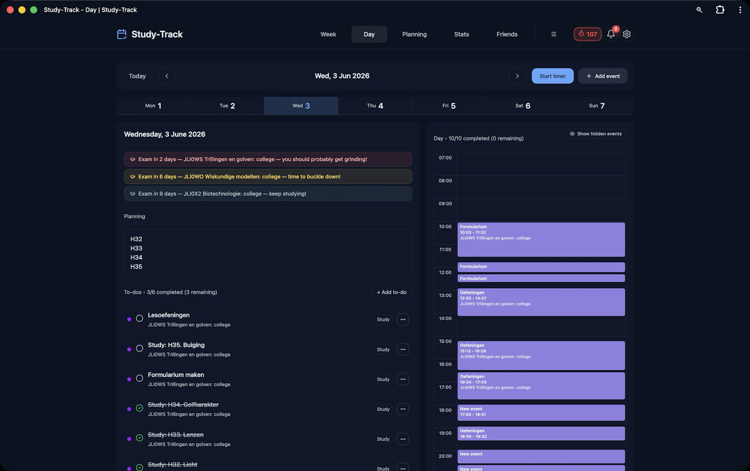This screenshot has height=471, width=750.
Task: Open New event 17:59 - 18:41
Action: click(541, 412)
